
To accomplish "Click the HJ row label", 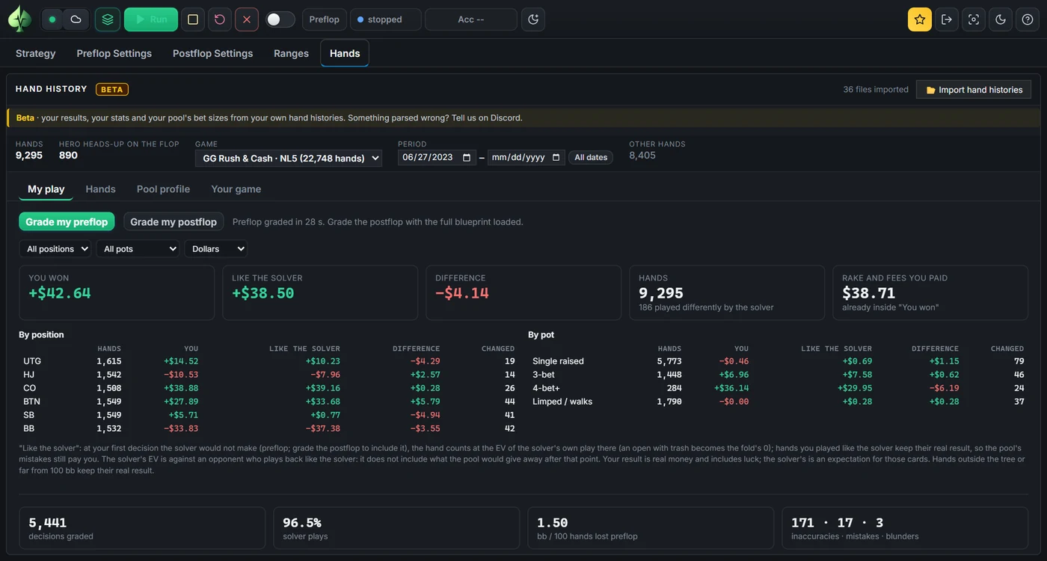I will click(28, 375).
